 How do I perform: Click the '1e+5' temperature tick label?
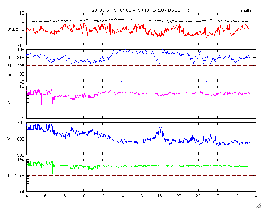pos(20,175)
